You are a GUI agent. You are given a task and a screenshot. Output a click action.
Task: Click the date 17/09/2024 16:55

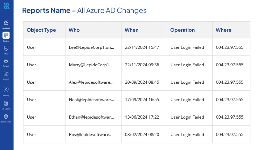[x=142, y=99]
